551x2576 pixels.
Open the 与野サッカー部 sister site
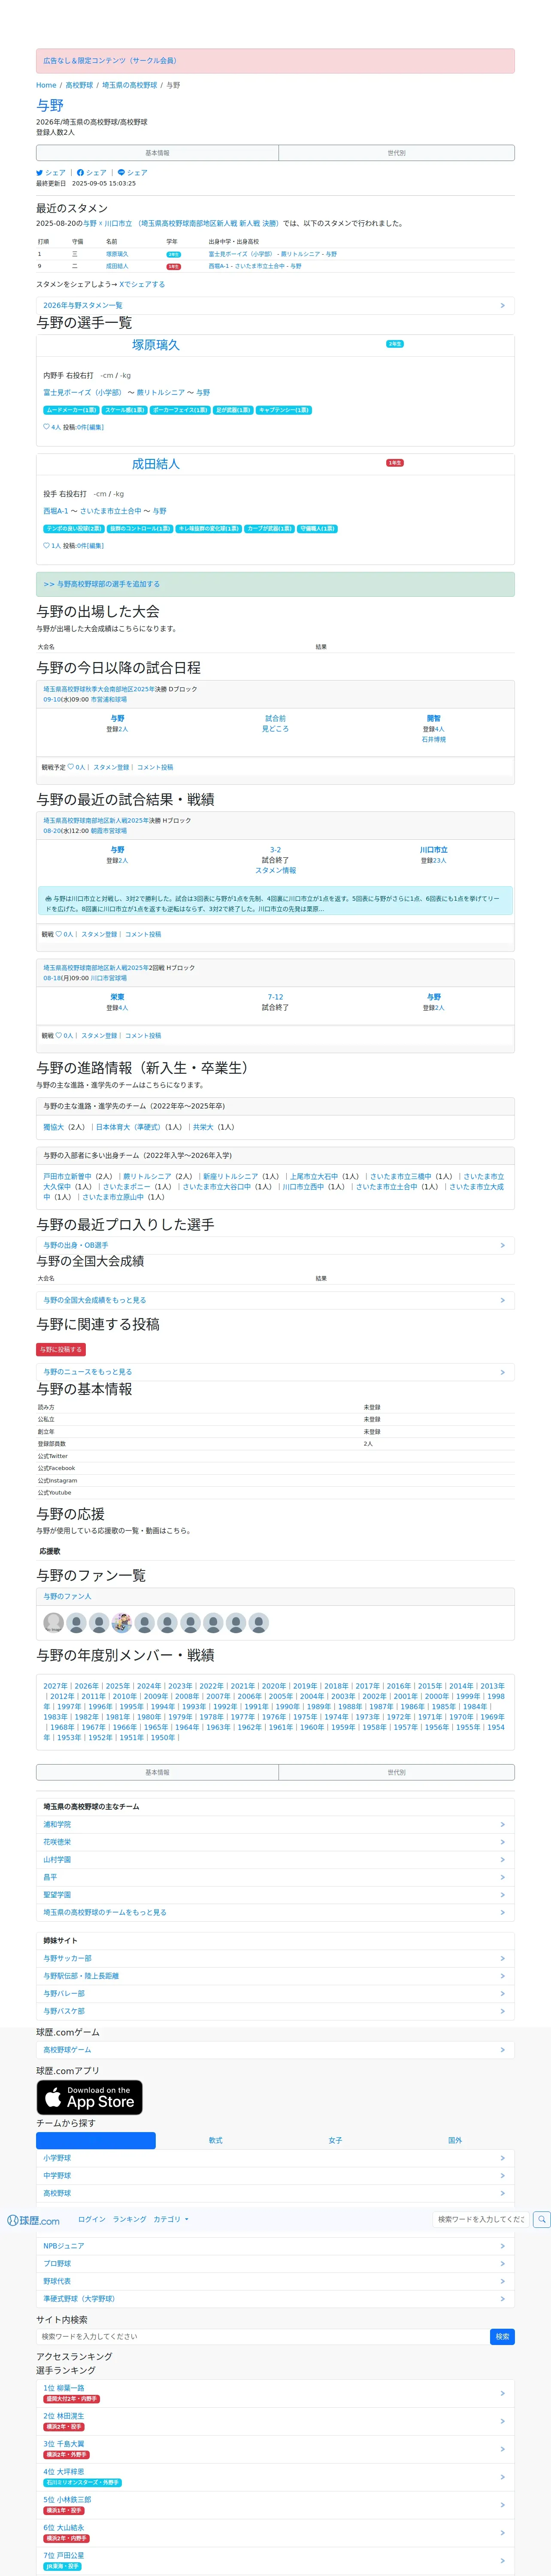tap(275, 1958)
